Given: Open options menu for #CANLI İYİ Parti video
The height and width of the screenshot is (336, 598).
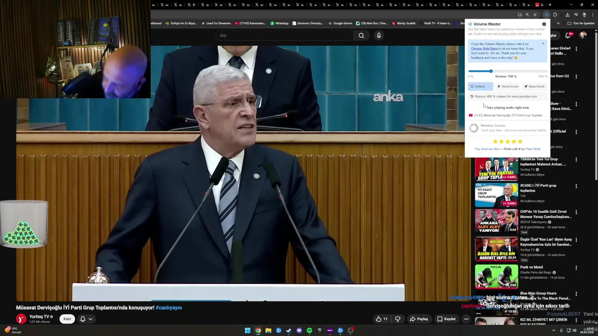Looking at the screenshot, I should click(576, 186).
